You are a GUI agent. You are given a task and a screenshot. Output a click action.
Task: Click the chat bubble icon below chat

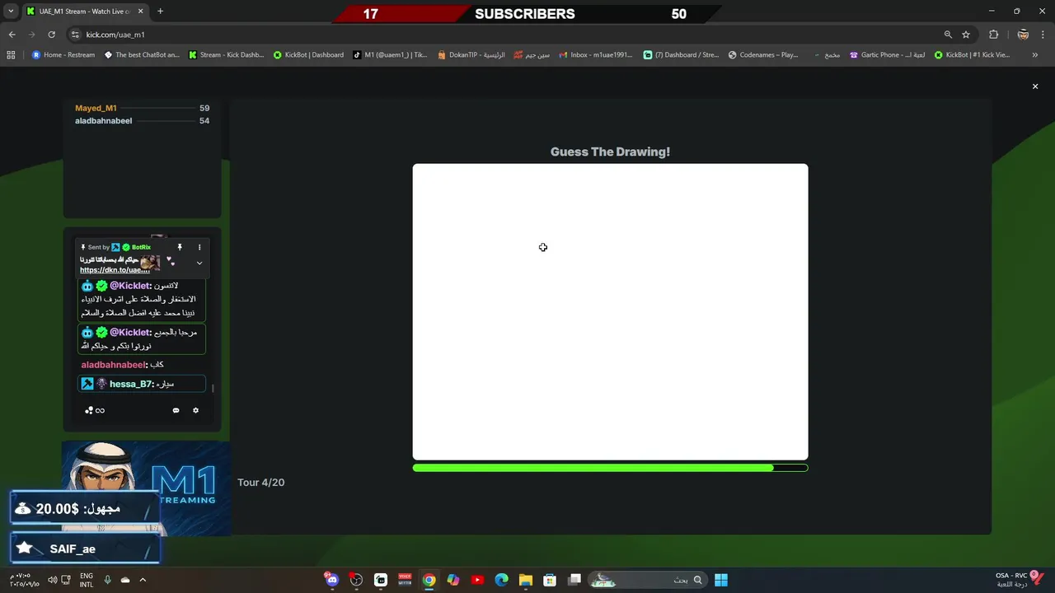point(176,410)
